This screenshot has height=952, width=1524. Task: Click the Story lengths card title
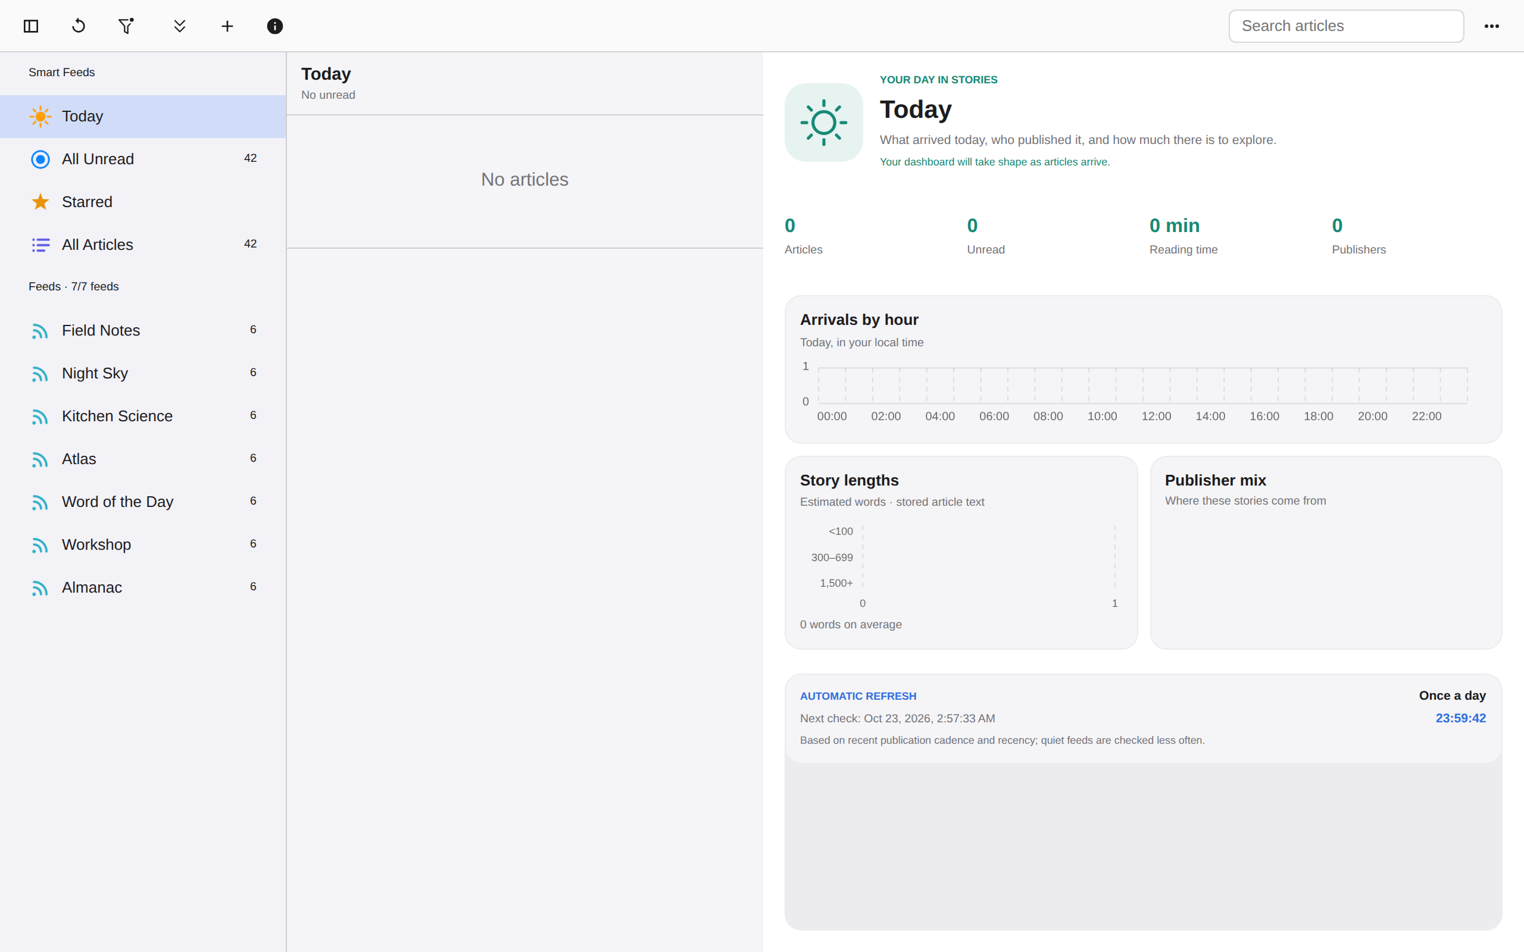(x=849, y=480)
